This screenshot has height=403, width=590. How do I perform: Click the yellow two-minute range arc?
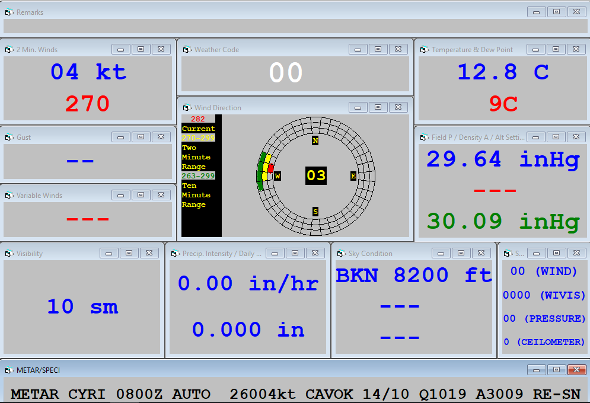[x=266, y=167]
